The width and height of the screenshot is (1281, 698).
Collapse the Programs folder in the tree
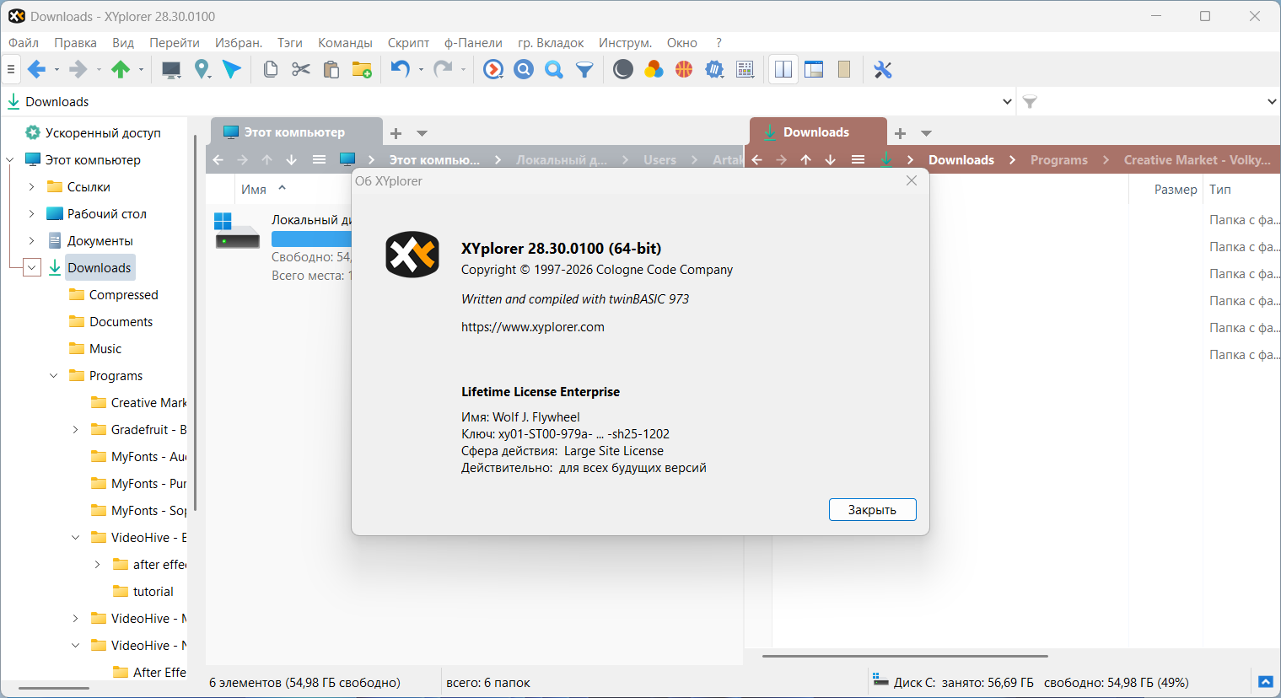tap(54, 376)
